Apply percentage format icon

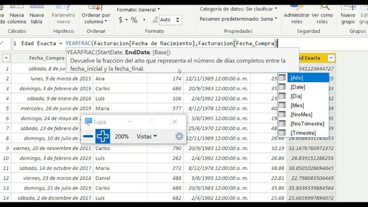coord(134,20)
